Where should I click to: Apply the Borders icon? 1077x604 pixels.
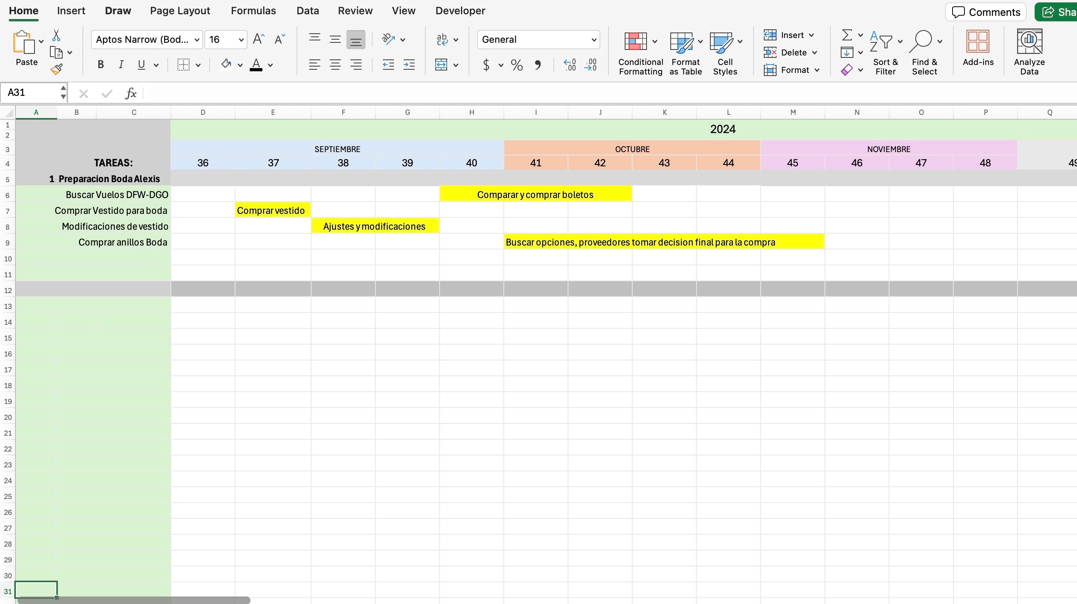(x=183, y=64)
